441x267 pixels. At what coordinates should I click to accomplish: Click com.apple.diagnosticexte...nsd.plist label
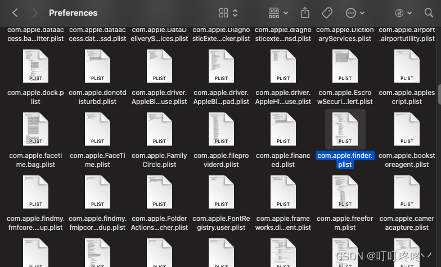(x=283, y=35)
